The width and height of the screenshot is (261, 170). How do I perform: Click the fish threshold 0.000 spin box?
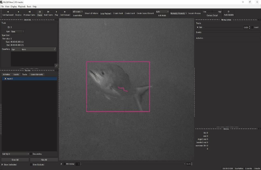click(x=247, y=27)
